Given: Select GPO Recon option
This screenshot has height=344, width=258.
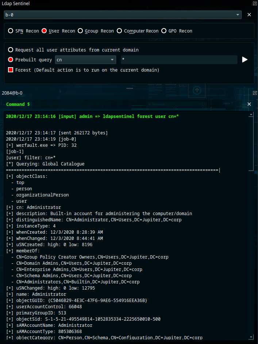Looking at the screenshot, I should tap(164, 31).
